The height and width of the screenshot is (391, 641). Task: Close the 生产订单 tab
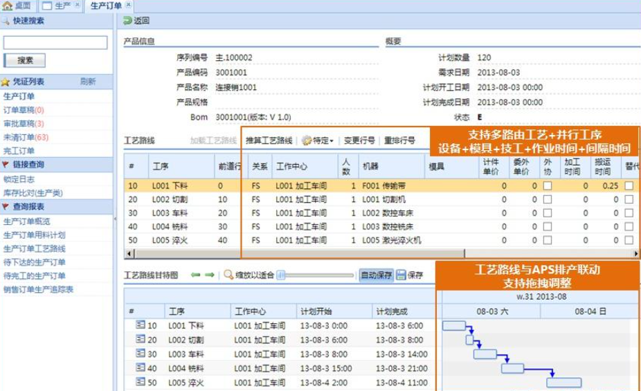tap(128, 5)
